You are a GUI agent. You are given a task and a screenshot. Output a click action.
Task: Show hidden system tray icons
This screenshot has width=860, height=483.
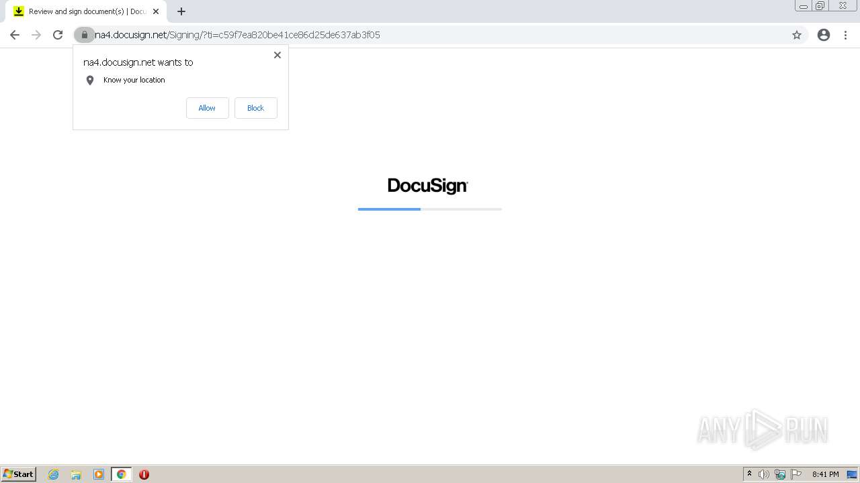(749, 474)
